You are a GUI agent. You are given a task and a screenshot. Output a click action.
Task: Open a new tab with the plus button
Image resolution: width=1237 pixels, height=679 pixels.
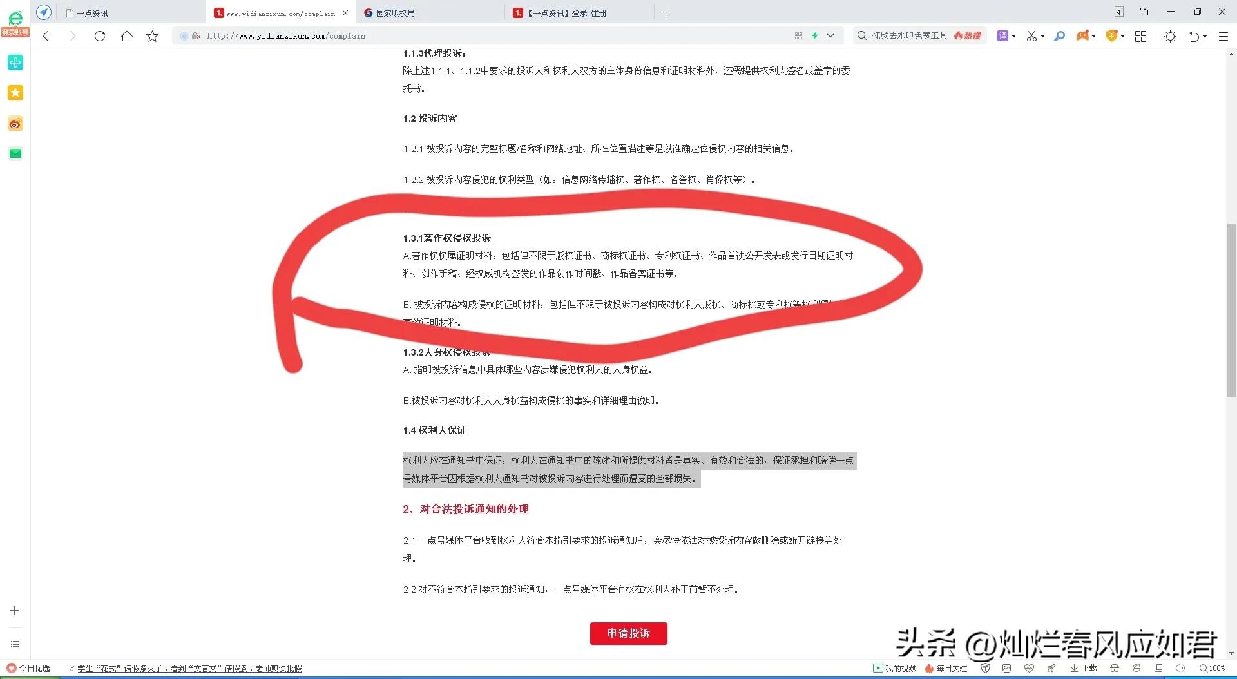(666, 12)
